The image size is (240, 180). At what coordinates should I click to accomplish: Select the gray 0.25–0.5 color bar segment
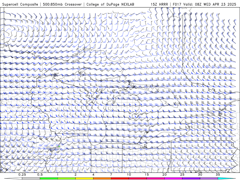[x=31, y=178]
